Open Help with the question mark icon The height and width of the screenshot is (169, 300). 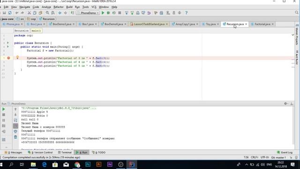point(187,13)
